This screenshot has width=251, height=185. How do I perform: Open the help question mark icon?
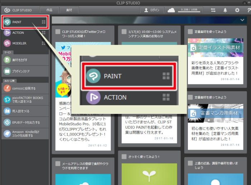(x=249, y=10)
